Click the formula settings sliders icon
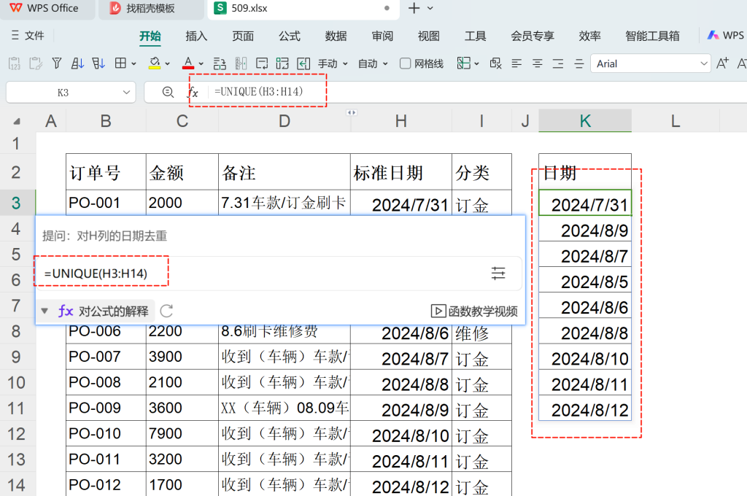Screen dimensions: 747x496 [498, 274]
